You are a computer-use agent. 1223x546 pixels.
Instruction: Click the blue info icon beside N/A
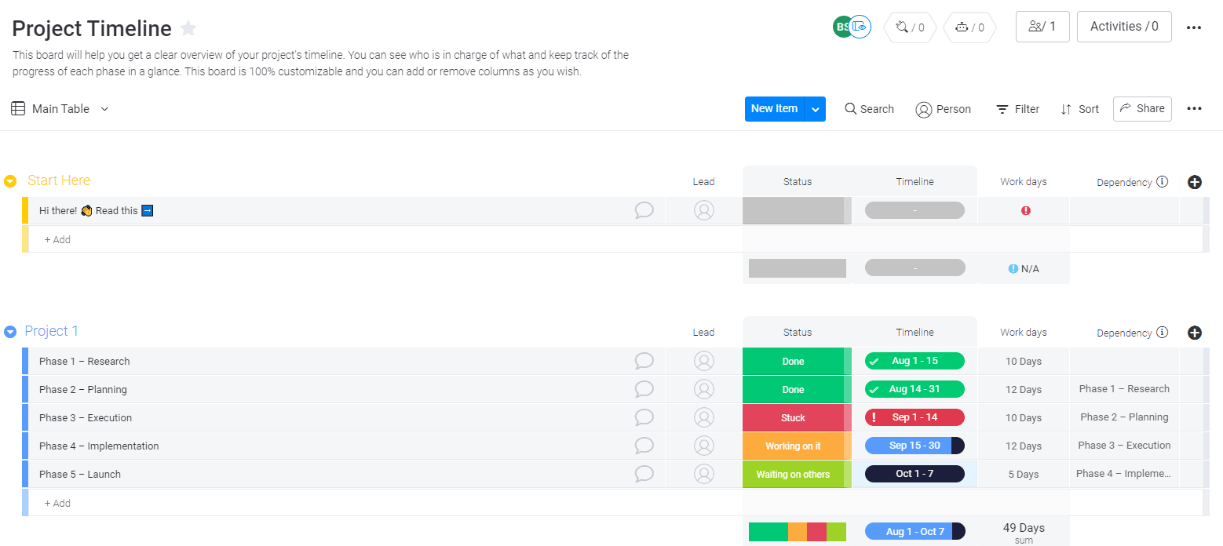(x=1013, y=269)
